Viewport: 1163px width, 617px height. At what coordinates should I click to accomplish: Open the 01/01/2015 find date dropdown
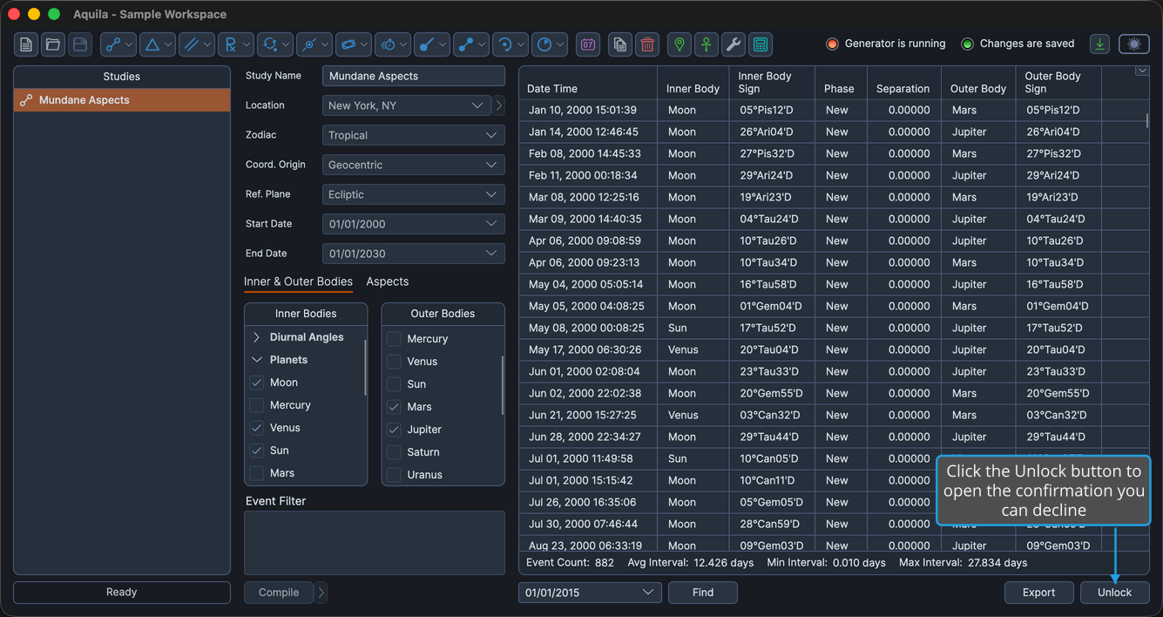point(590,593)
